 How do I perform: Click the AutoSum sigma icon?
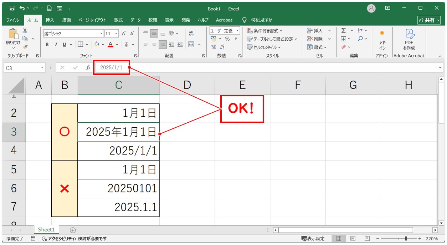(343, 31)
